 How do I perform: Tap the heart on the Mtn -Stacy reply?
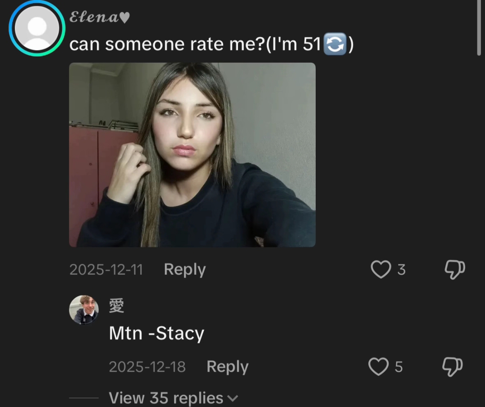[x=379, y=367]
